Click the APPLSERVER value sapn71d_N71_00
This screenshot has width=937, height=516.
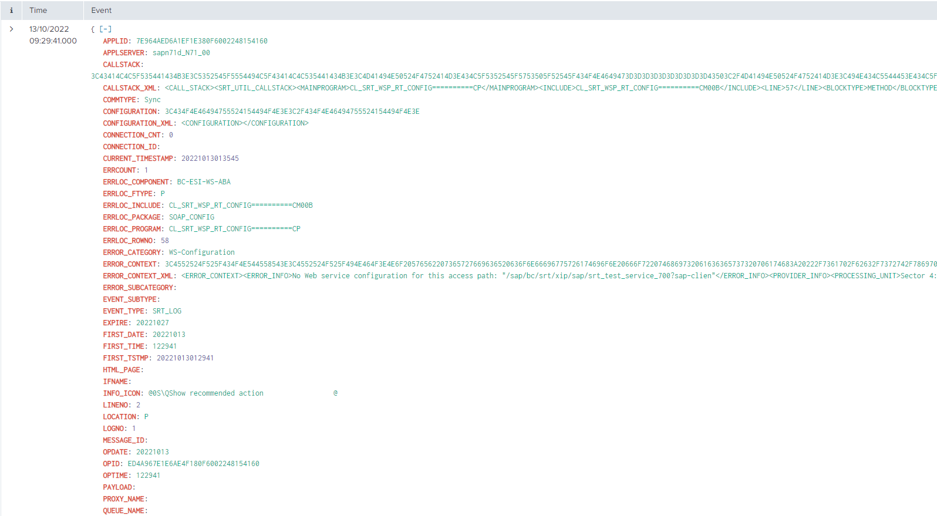pyautogui.click(x=181, y=53)
